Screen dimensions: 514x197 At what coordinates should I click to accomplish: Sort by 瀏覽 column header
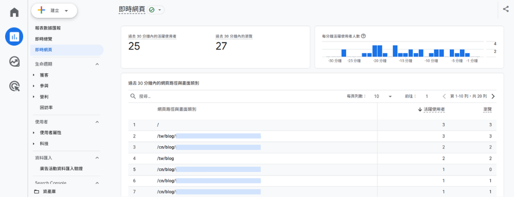pos(487,109)
